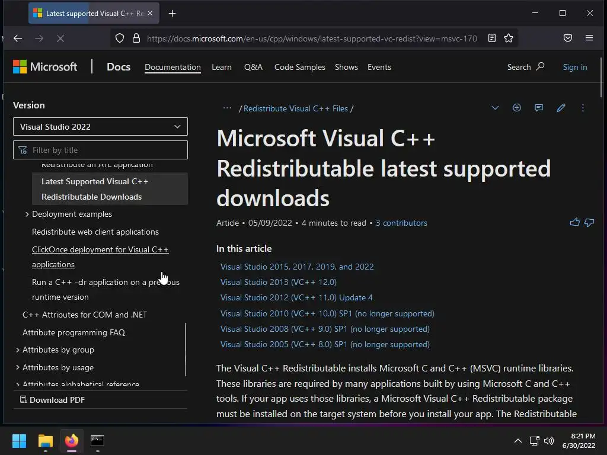
Task: Save article to a collection (plus icon)
Action: click(516, 108)
